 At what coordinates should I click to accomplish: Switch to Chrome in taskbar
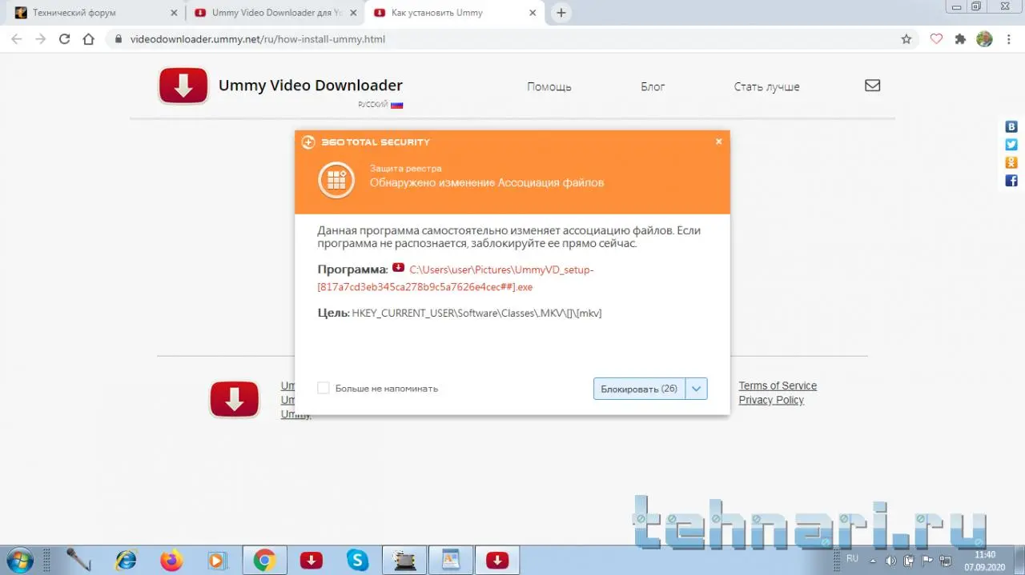pyautogui.click(x=264, y=560)
